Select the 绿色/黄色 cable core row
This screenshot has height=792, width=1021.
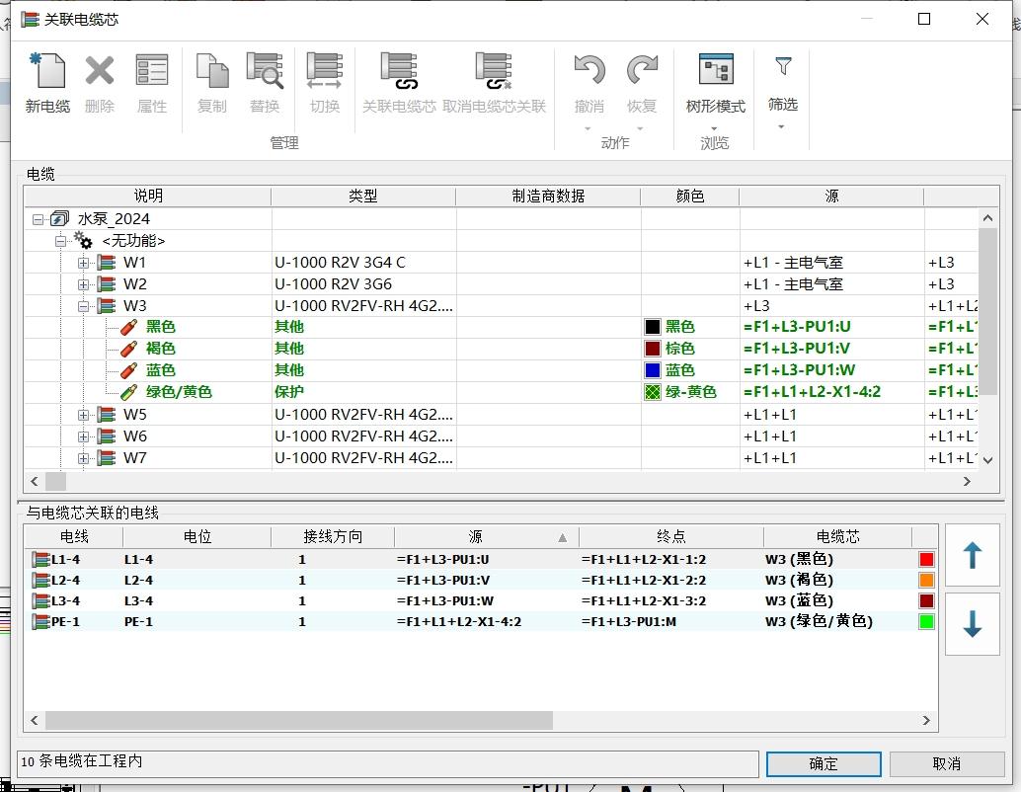pos(179,392)
